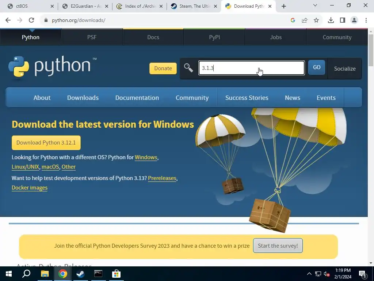Close the Download Python tab
The image size is (374, 281).
pos(270,6)
